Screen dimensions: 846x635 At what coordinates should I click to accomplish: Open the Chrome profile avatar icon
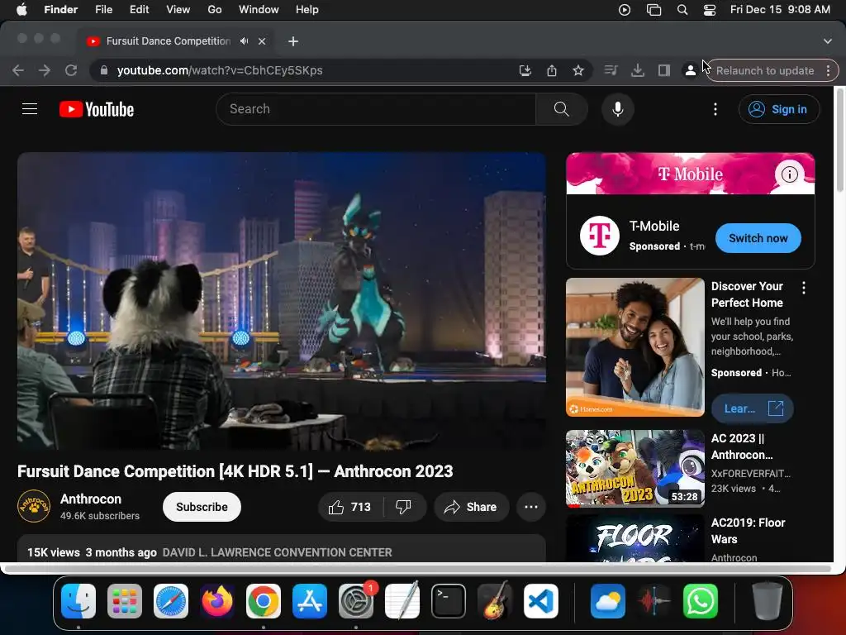690,70
